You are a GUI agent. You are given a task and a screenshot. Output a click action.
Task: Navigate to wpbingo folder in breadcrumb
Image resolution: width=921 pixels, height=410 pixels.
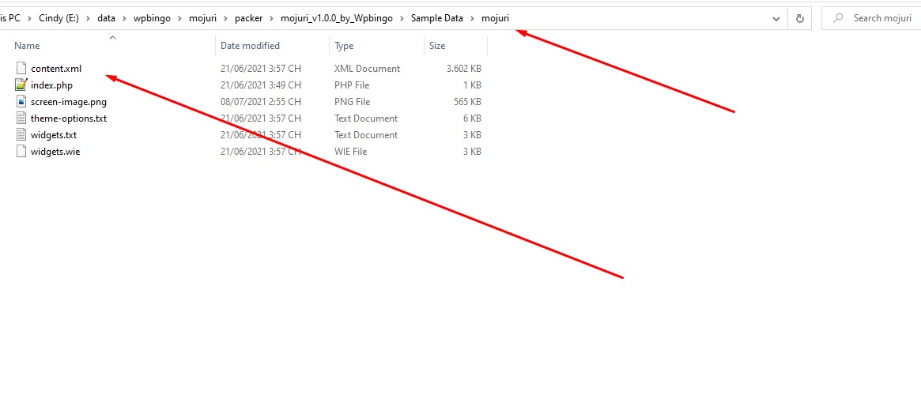(152, 18)
